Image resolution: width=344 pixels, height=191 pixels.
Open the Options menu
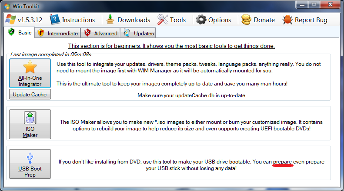[214, 20]
